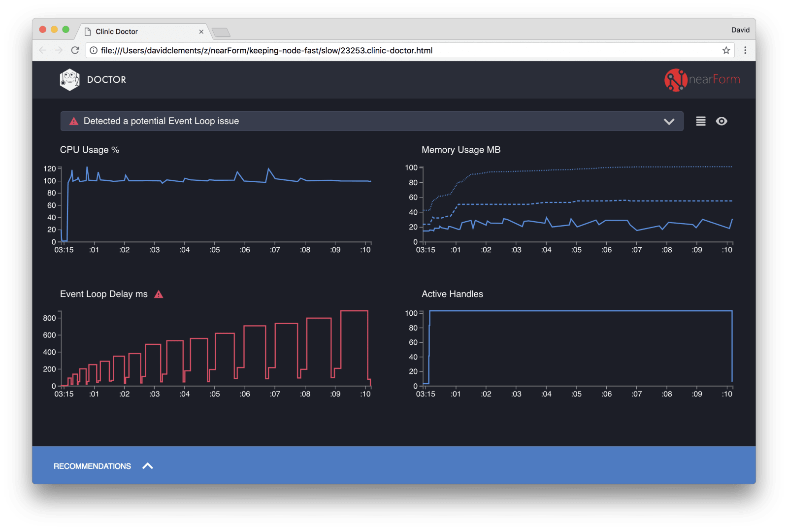Screen dimensions: 788x530
Task: Click the David profile button
Action: pos(740,30)
